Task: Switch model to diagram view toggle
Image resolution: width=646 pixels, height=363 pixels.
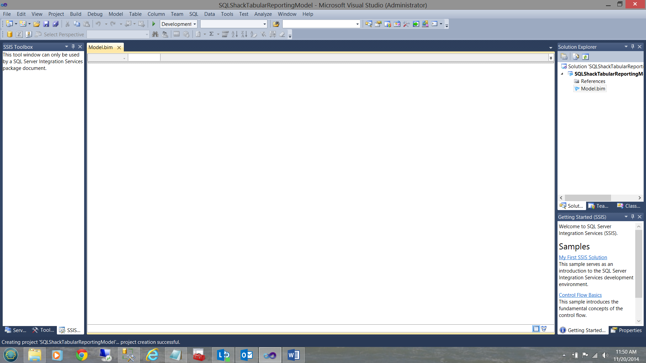Action: tap(544, 329)
